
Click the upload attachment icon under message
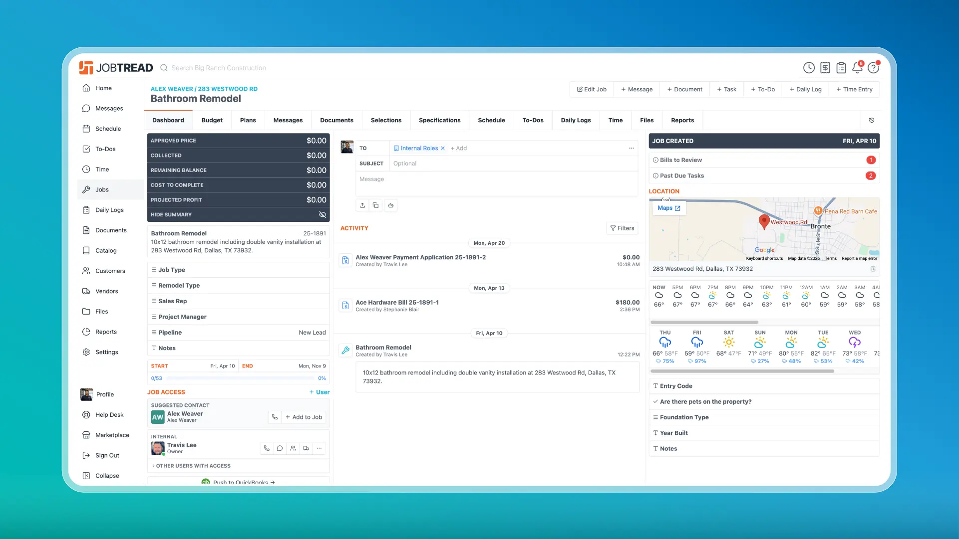click(x=362, y=205)
